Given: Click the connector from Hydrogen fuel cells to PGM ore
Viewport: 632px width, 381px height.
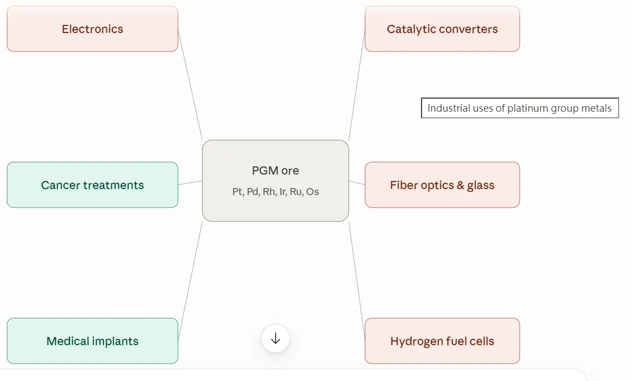Looking at the screenshot, I should (357, 281).
